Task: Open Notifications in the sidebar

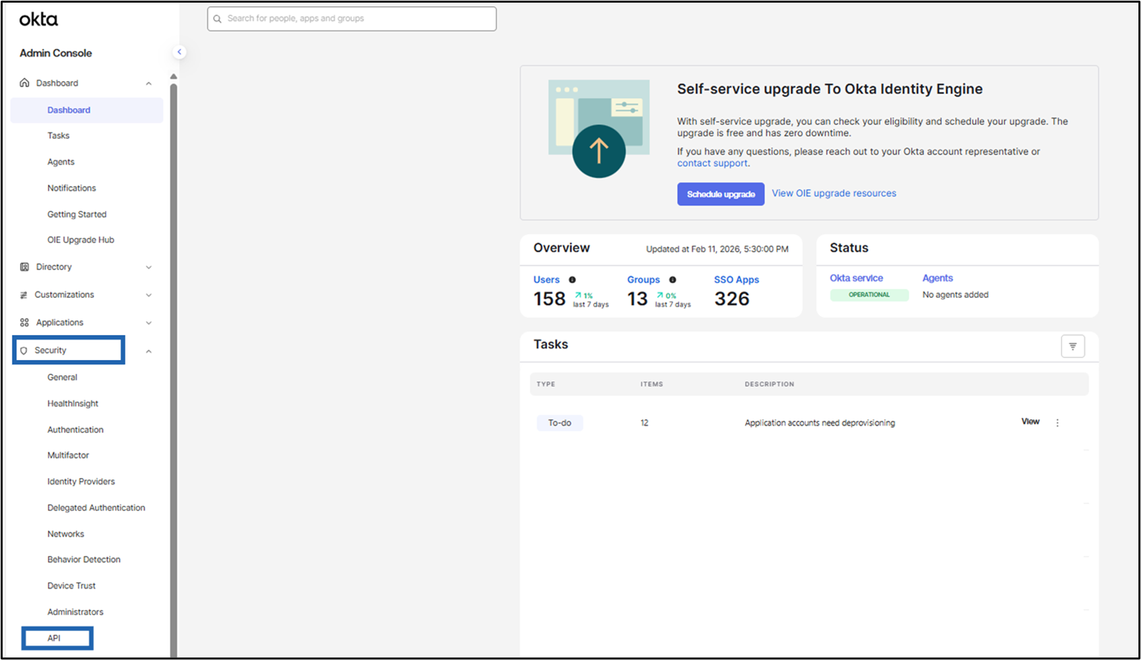Action: point(71,189)
